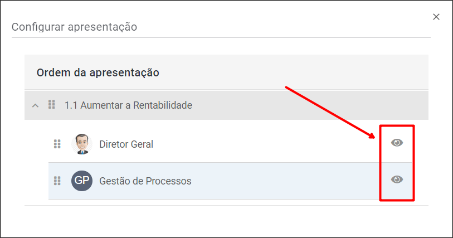Collapse the 1.1 Aumentar a Rentabilidade group
The width and height of the screenshot is (453, 238).
(35, 105)
